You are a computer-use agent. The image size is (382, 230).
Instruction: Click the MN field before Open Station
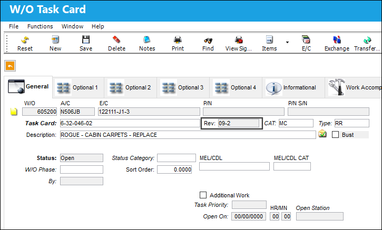click(x=286, y=216)
